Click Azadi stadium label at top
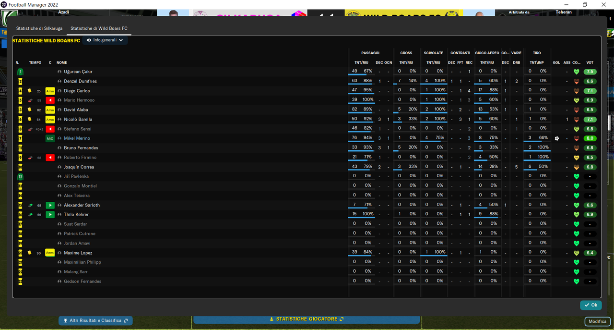 [63, 12]
